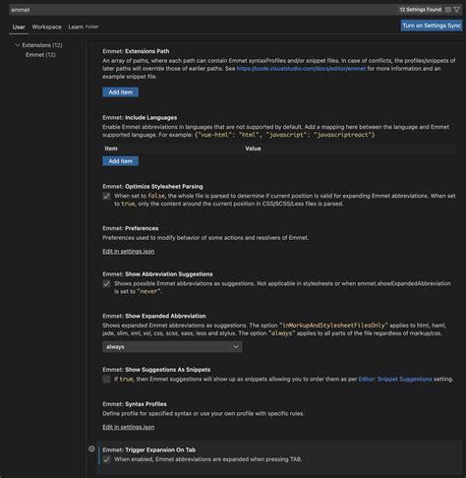Select 'Emmet: Trigger Expansion On Tab' title

point(149,450)
